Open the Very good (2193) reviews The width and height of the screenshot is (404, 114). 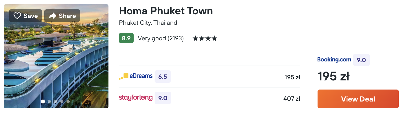click(x=161, y=39)
